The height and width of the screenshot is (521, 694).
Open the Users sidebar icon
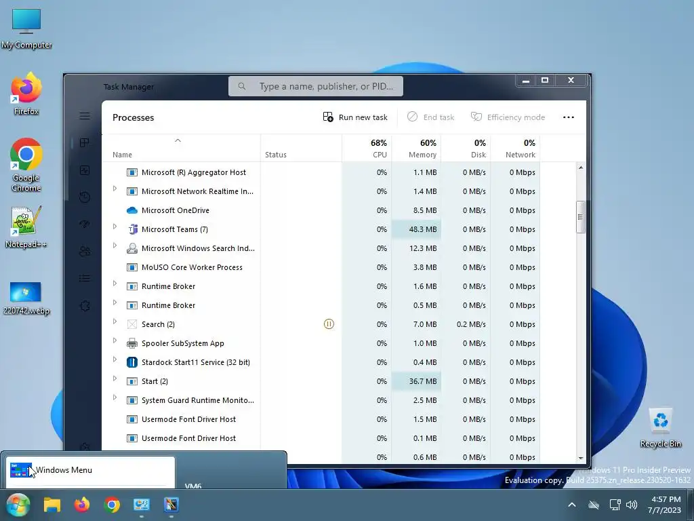[85, 251]
